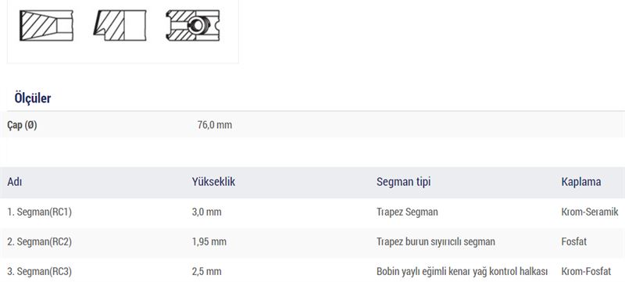This screenshot has width=625, height=282.
Task: Open the coil spring oil ring diagram
Action: tap(193, 26)
